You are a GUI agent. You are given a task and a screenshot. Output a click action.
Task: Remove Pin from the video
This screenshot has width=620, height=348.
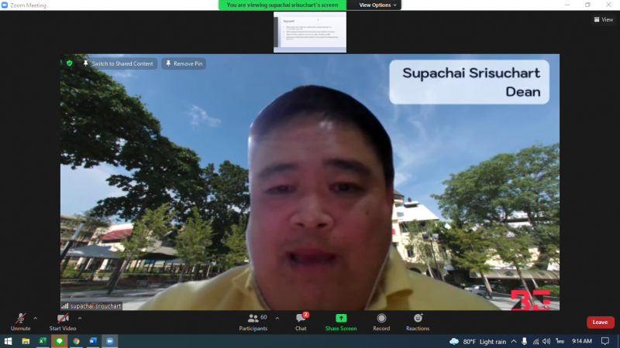(184, 63)
